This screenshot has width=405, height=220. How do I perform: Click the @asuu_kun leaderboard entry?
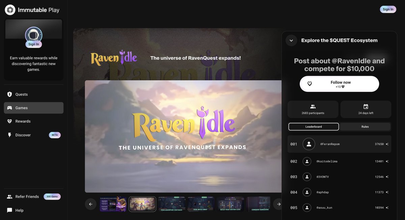tap(339, 208)
